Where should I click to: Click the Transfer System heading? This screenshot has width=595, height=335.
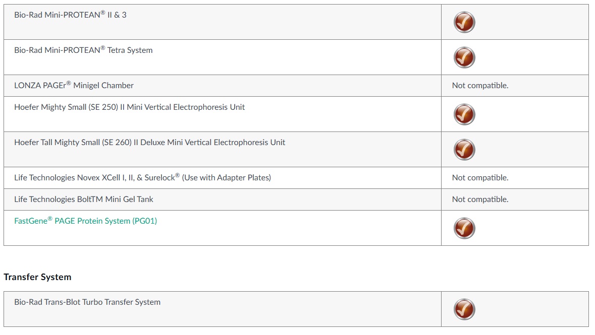[x=37, y=277]
